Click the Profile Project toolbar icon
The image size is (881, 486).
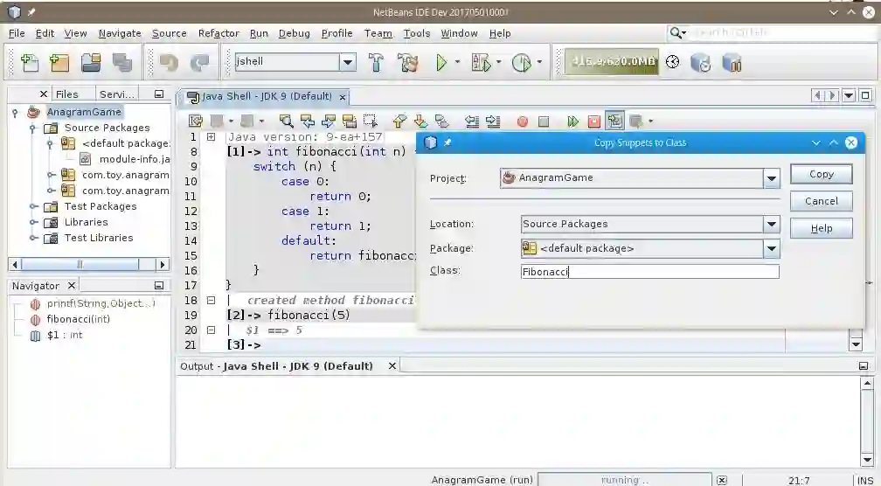pyautogui.click(x=522, y=62)
